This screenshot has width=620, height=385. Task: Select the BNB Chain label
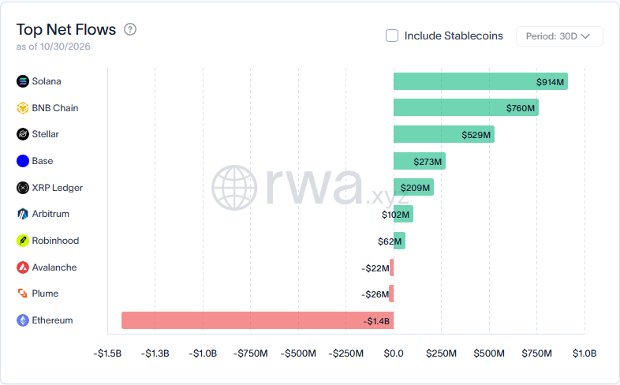[x=55, y=108]
